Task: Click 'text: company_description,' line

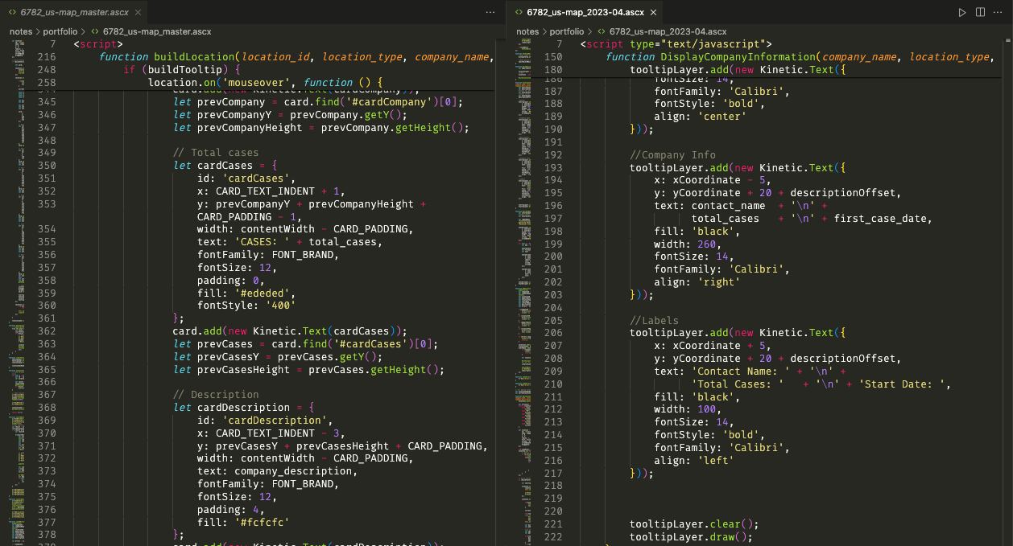Action: point(278,471)
